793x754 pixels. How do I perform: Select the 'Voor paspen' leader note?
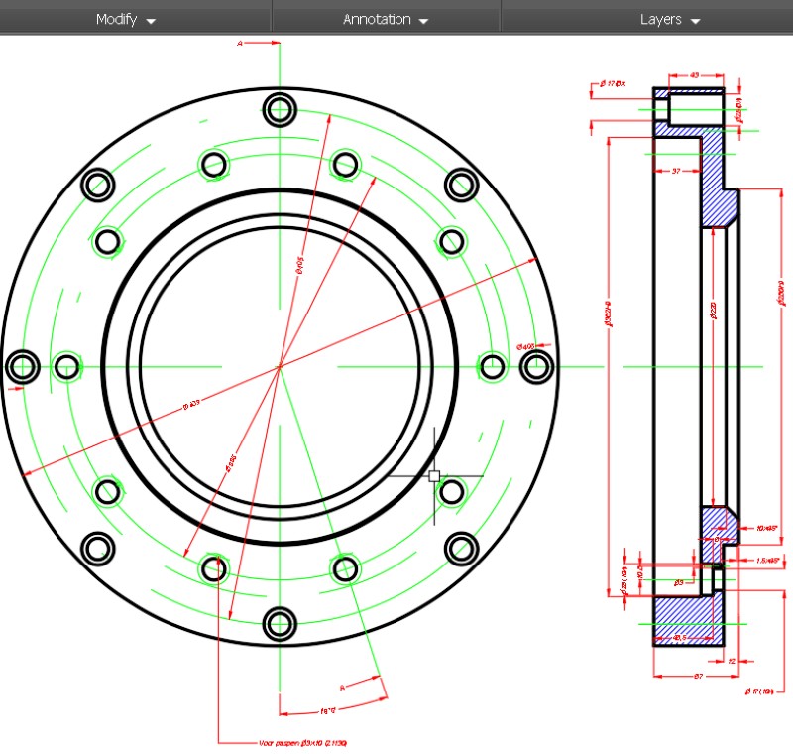click(302, 743)
